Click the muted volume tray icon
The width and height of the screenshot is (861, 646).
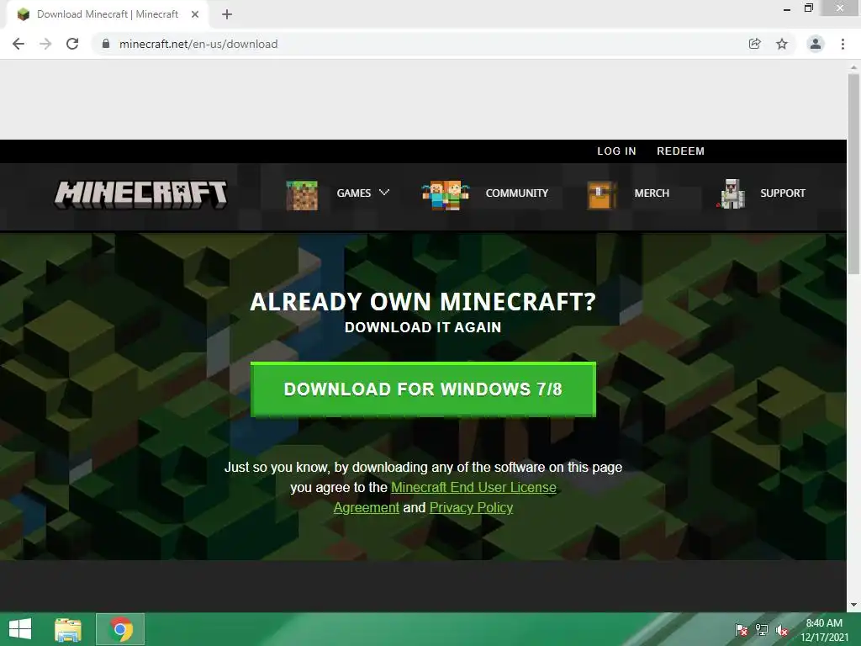(x=782, y=630)
